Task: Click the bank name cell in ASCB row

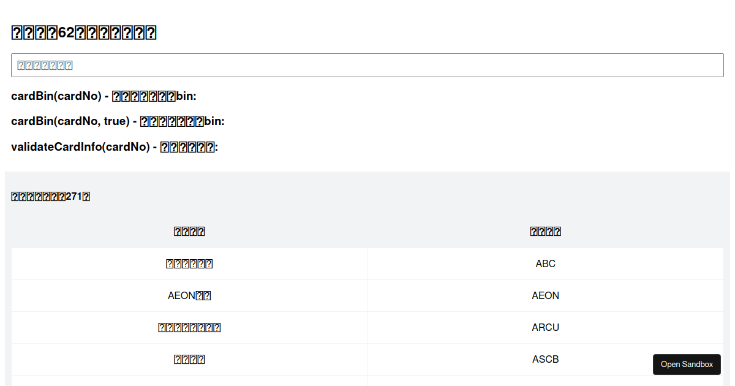Action: [x=190, y=360]
